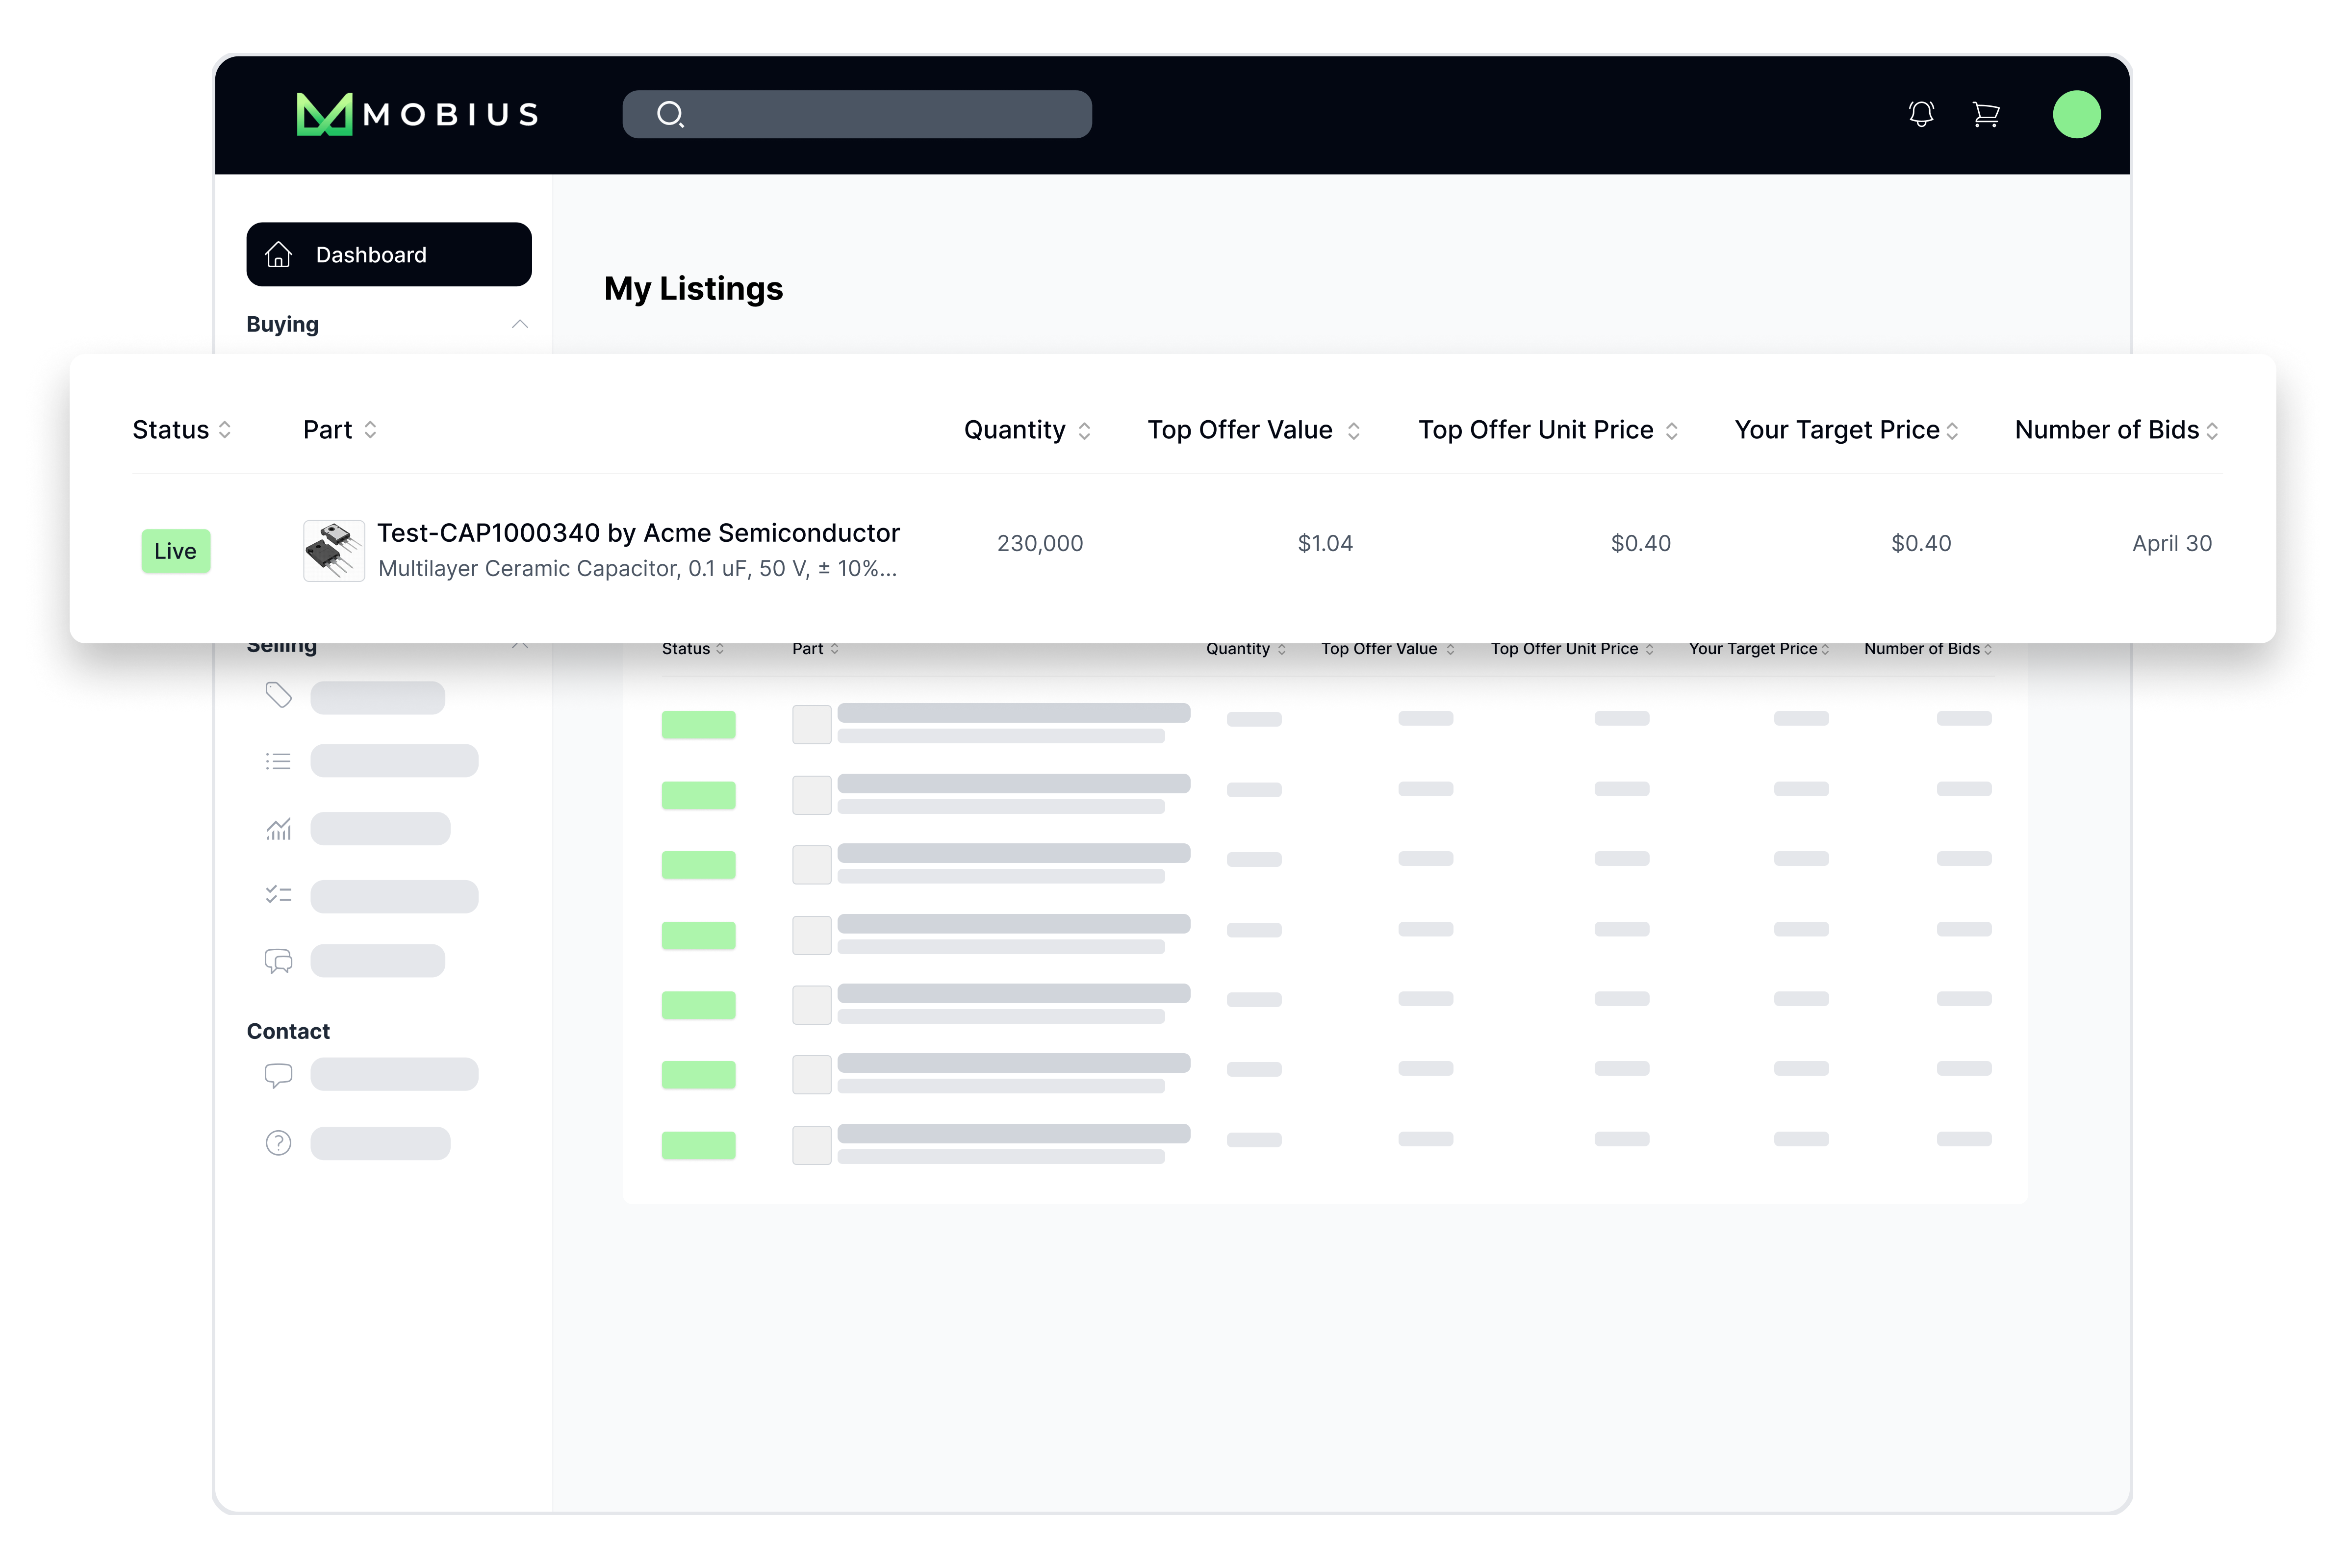Open Test-CAP1000340 by Acme Semiconductor listing
Screen dimensions: 2346x1568
[638, 533]
